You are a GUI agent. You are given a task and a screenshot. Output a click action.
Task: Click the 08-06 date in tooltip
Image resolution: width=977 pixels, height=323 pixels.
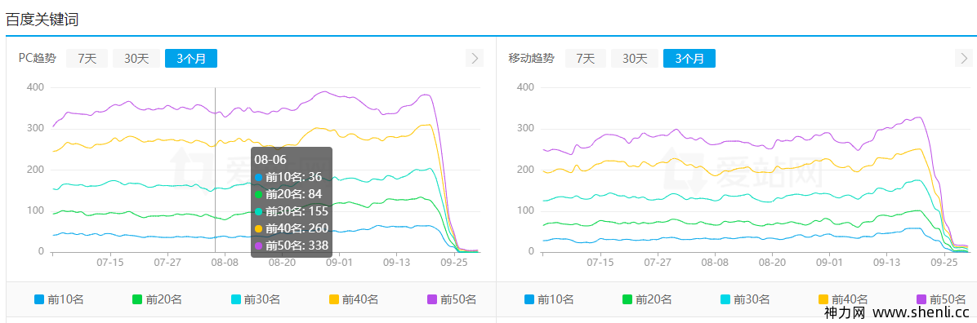click(x=270, y=160)
